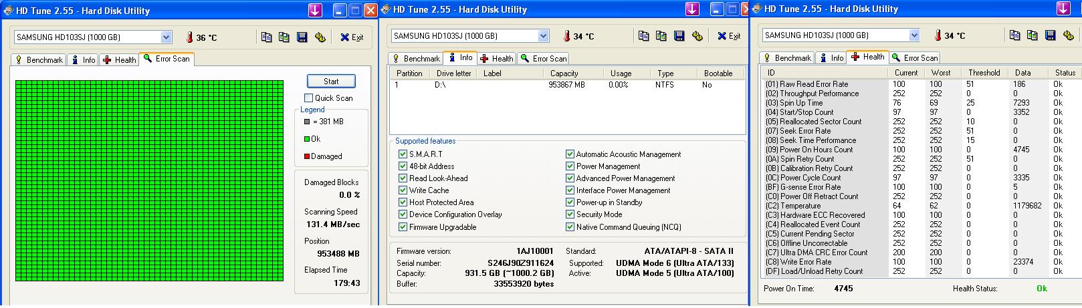The image size is (1082, 308).
Task: Click green Ok legend square
Action: 307,139
